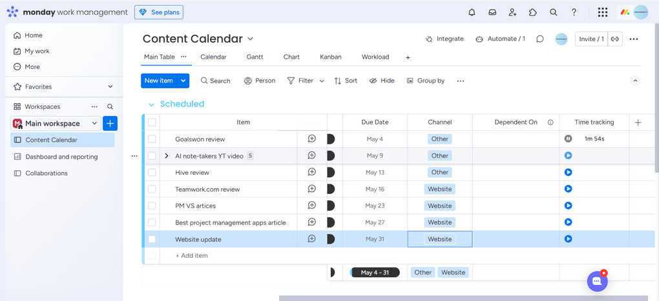Collapse the board header with up chevron

(635, 81)
